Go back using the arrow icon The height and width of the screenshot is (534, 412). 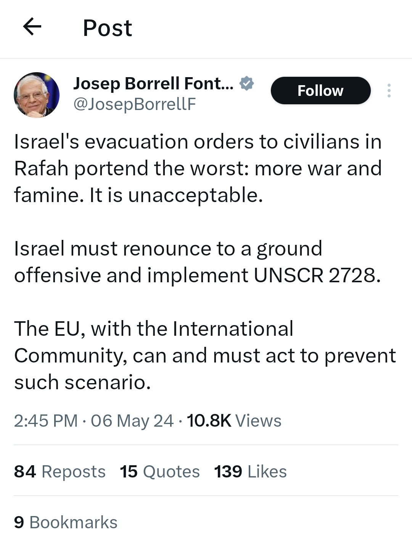tap(32, 27)
